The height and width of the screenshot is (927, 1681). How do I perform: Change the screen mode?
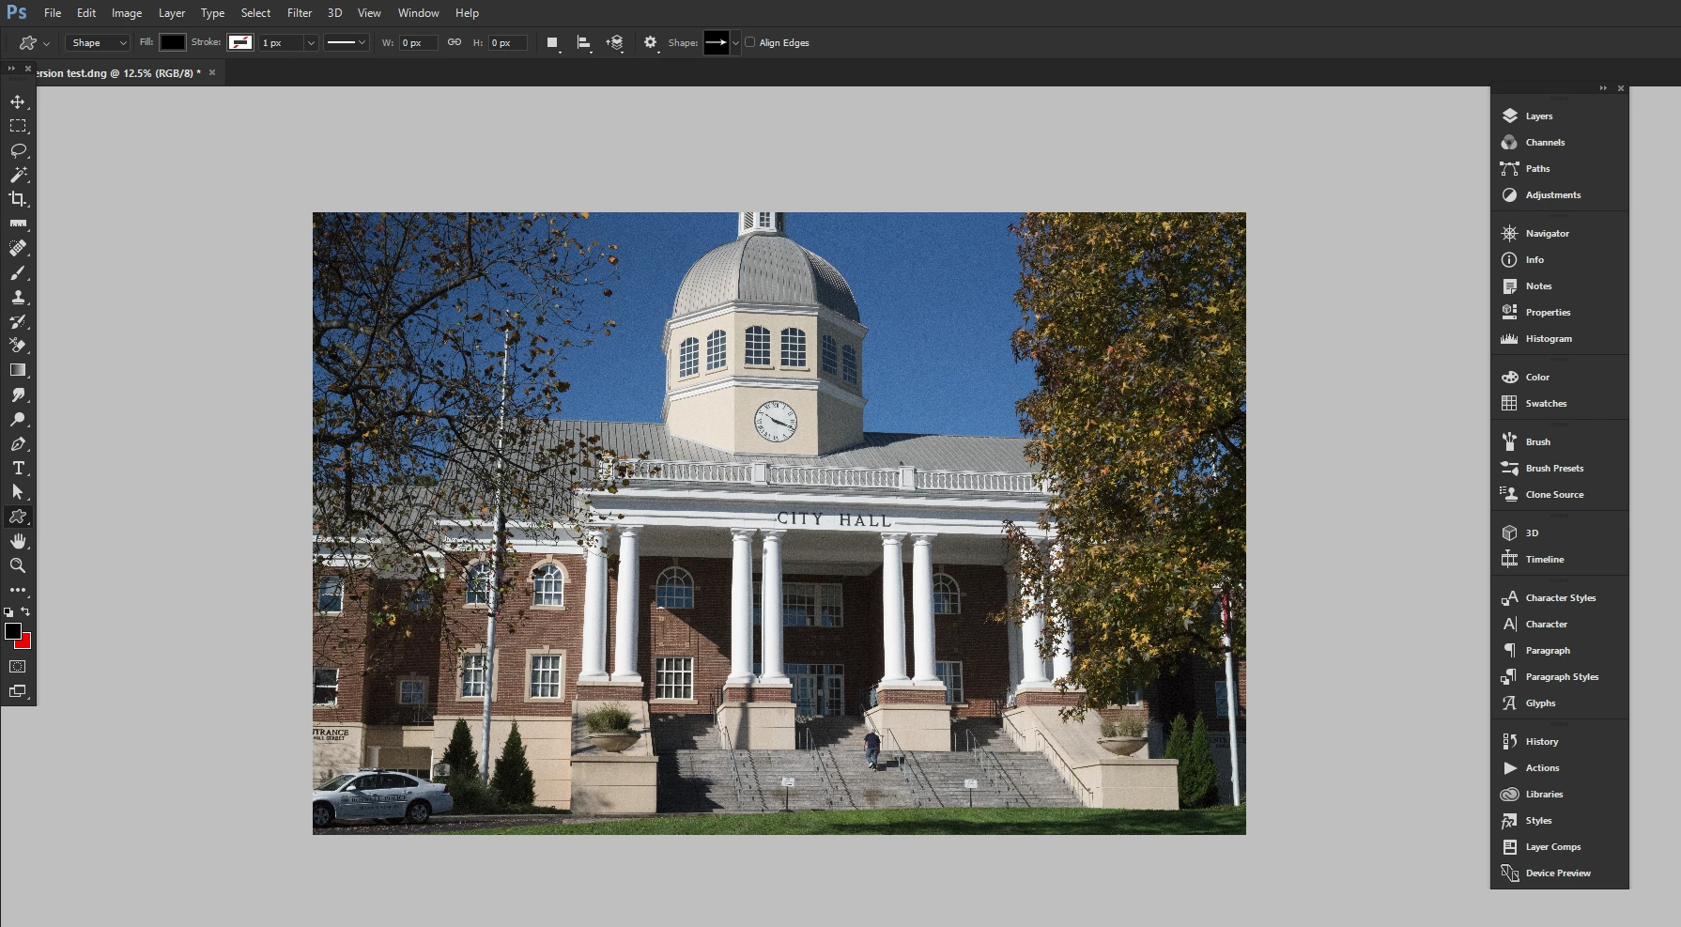(18, 691)
